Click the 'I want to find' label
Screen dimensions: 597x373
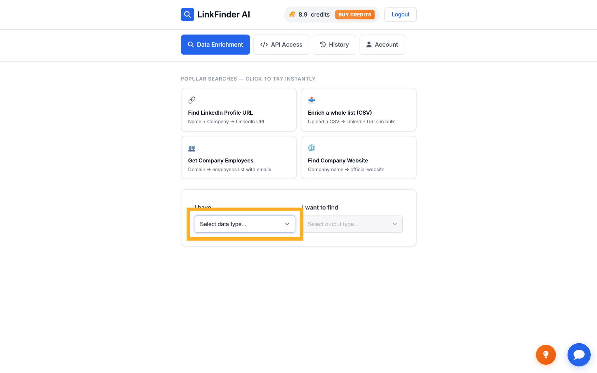tap(320, 208)
